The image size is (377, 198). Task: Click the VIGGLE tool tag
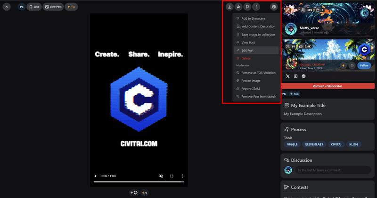(x=292, y=144)
